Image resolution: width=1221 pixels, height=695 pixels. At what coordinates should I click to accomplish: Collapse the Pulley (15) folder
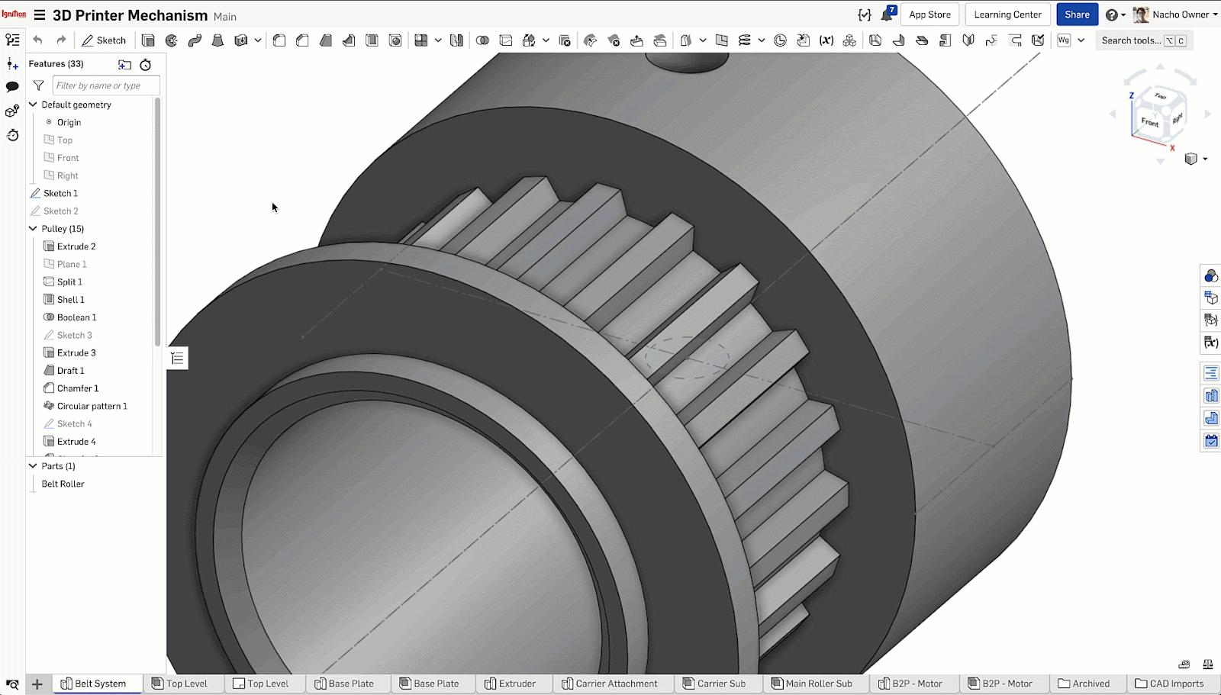coord(33,229)
